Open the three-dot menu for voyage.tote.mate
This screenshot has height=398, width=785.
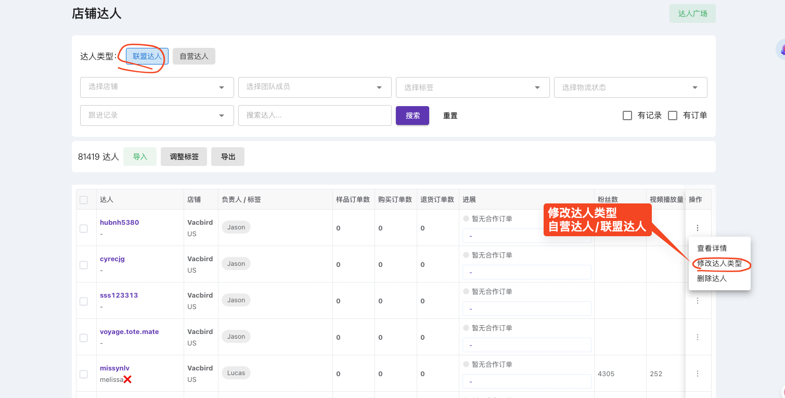698,337
